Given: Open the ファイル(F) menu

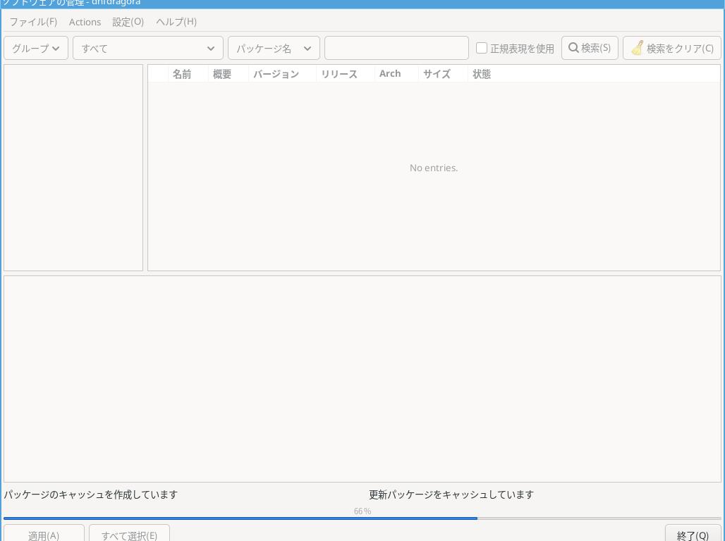Looking at the screenshot, I should 33,22.
